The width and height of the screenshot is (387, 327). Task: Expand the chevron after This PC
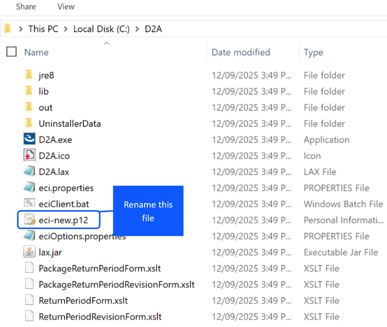[66, 29]
